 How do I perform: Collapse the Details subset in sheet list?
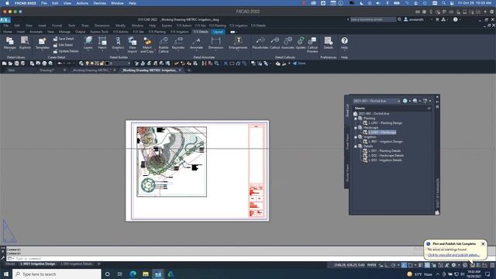[356, 146]
